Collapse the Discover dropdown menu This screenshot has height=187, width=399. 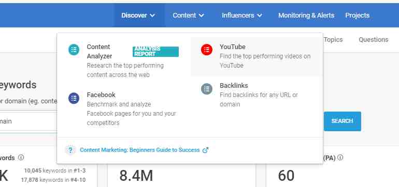coord(138,15)
